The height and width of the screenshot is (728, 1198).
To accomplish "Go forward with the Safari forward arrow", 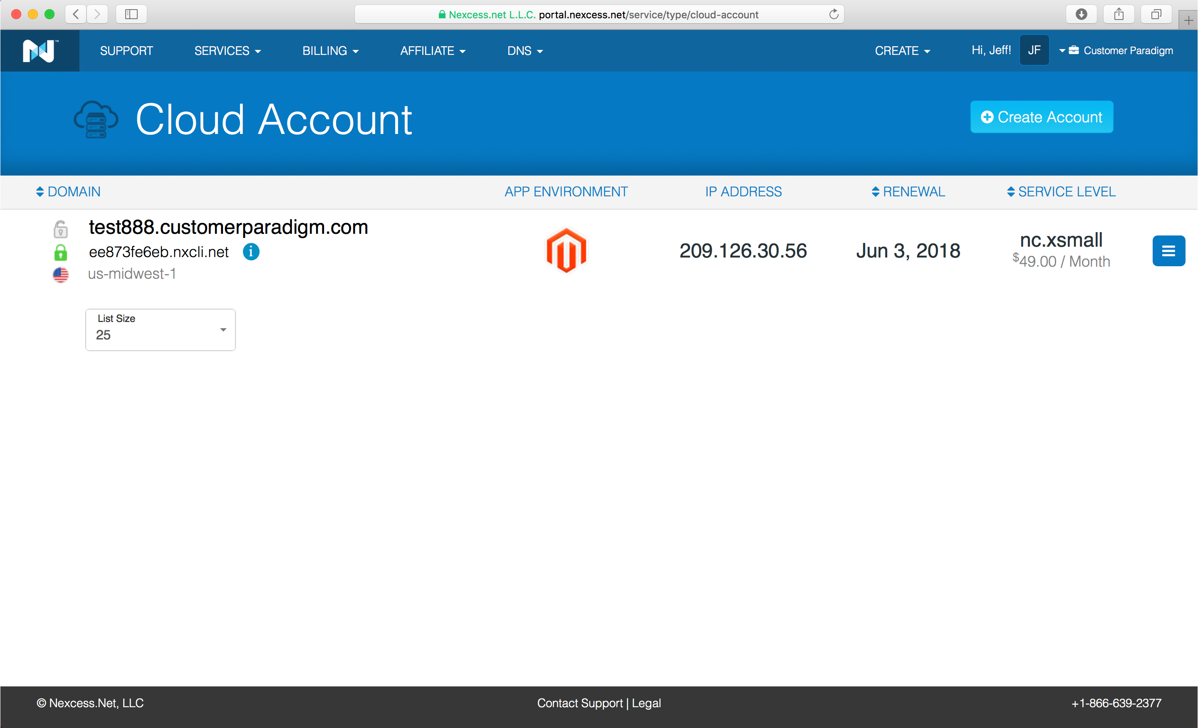I will point(97,14).
